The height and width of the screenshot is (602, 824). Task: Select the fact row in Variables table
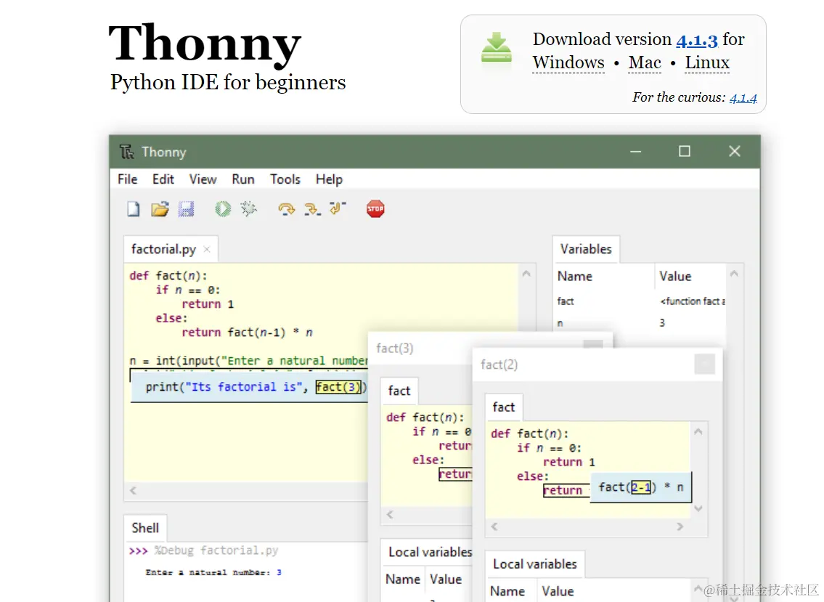(640, 301)
